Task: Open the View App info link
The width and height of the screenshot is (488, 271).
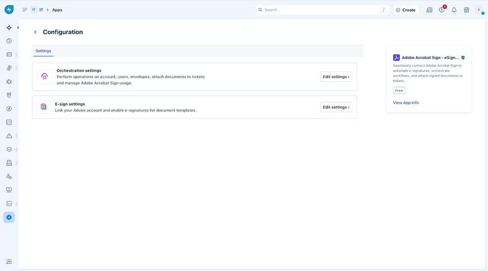Action: pyautogui.click(x=405, y=103)
